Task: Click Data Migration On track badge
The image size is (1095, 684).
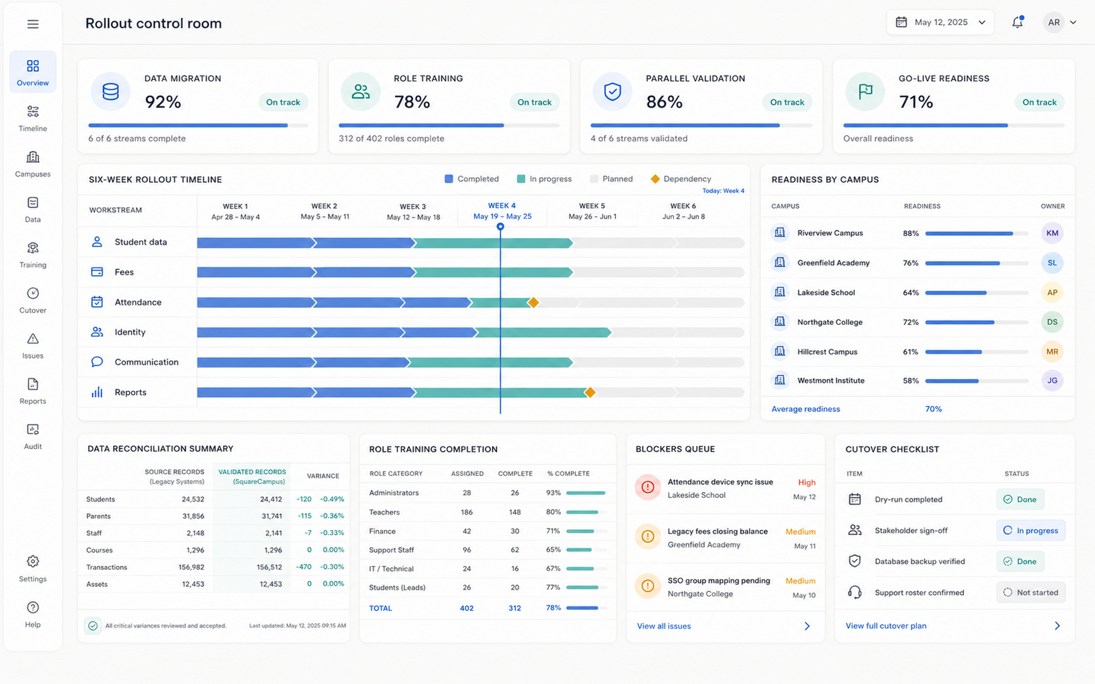Action: click(283, 102)
